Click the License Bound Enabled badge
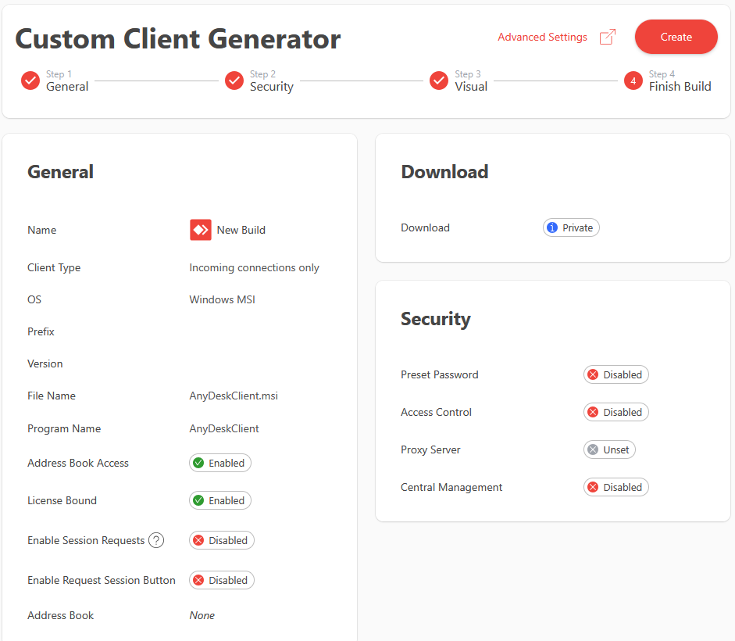Screen dimensions: 735x641 220,501
